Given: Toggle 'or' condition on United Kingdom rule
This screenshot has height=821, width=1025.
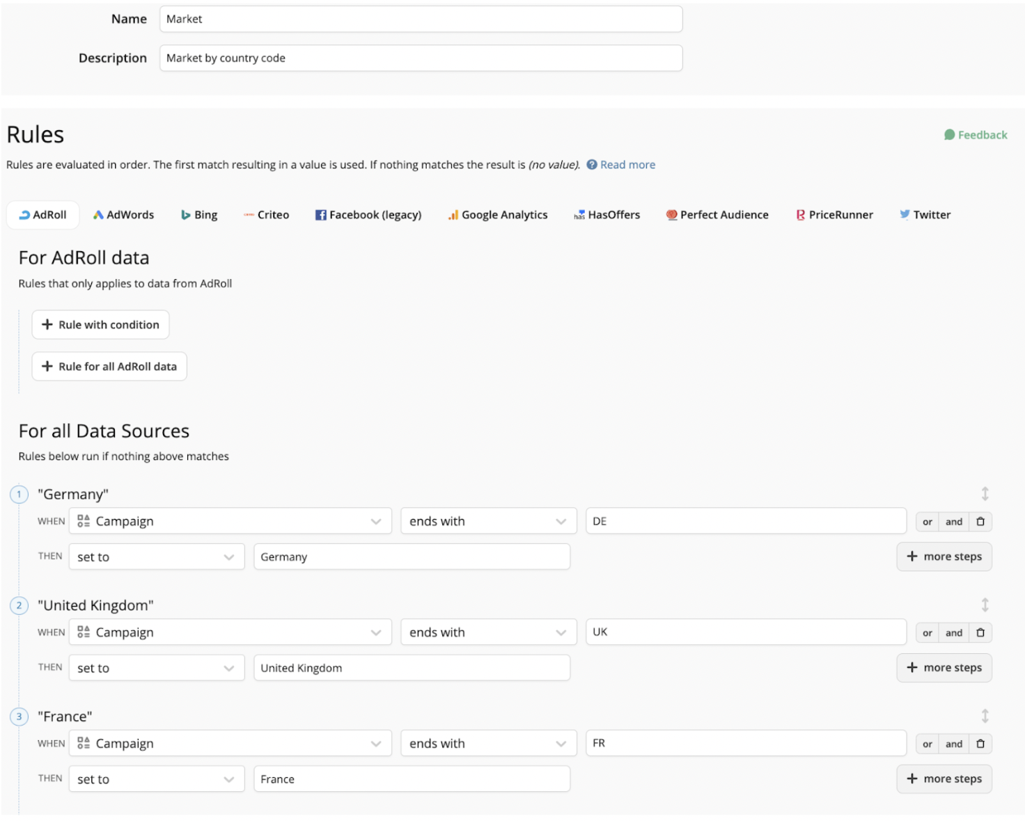Looking at the screenshot, I should (927, 632).
